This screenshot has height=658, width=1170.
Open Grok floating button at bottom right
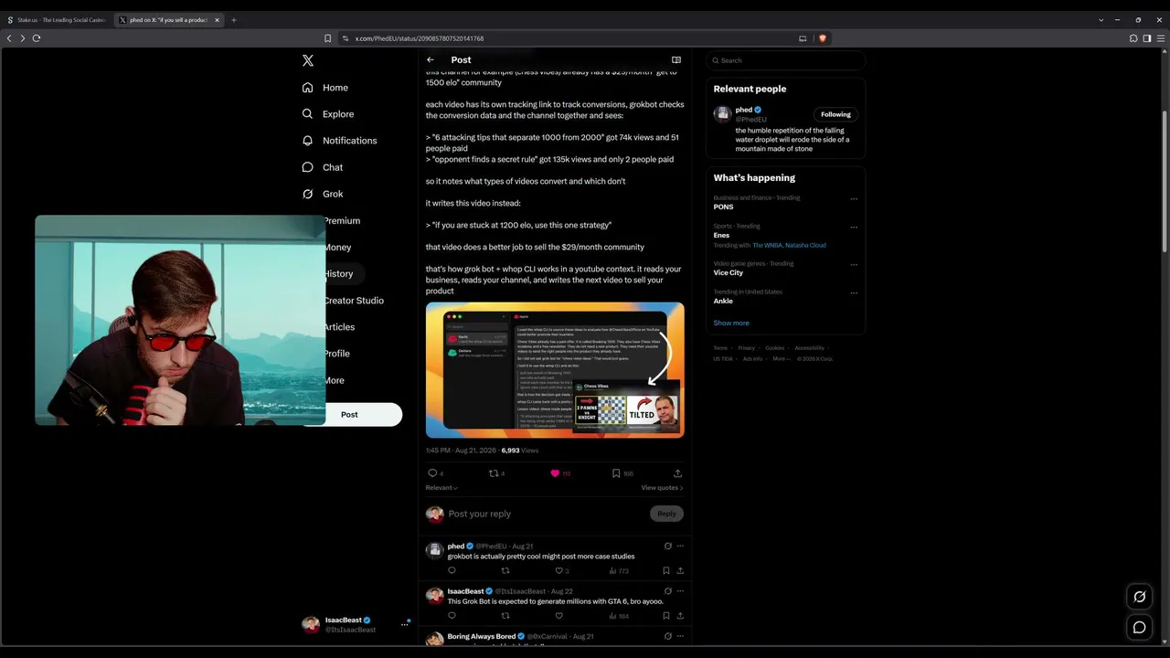tap(1140, 597)
